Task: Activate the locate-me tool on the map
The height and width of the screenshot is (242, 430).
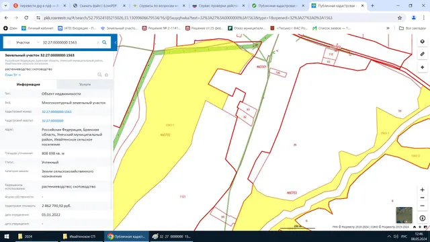Action: tap(423, 67)
